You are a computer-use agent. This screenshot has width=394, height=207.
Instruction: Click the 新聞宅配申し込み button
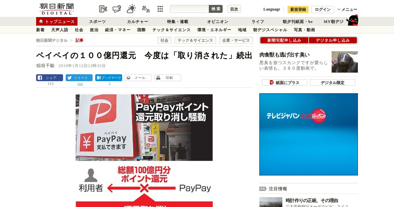pos(284,40)
